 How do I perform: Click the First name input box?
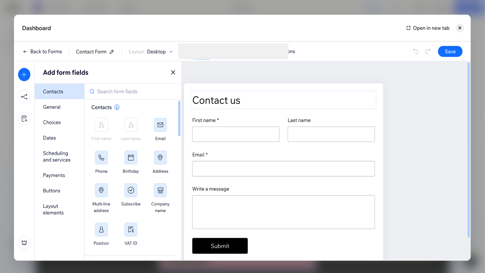(236, 134)
